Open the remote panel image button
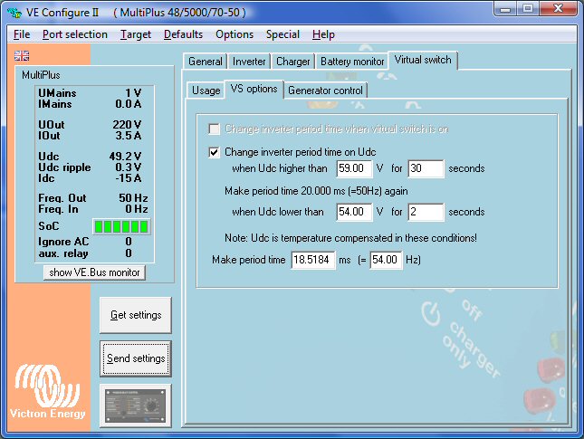The height and width of the screenshot is (439, 584). [x=136, y=406]
